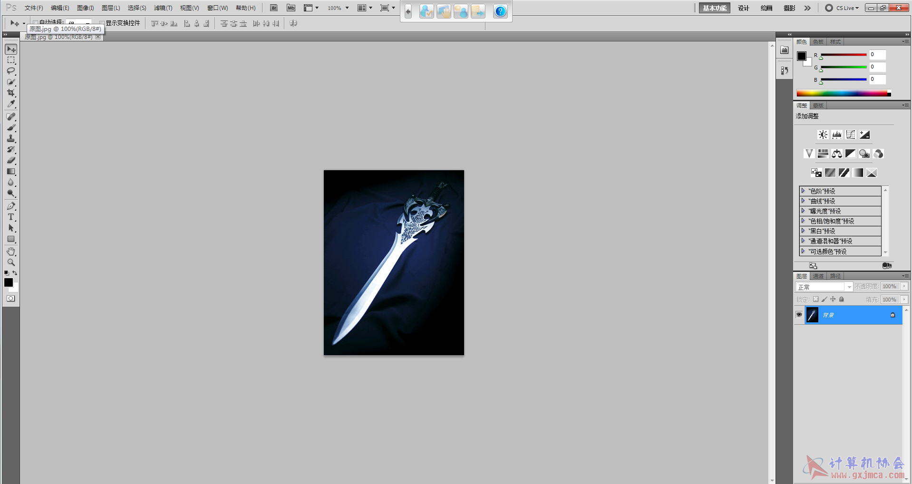The width and height of the screenshot is (912, 484).
Task: Hide the 背景 layer eye icon
Action: click(x=799, y=315)
